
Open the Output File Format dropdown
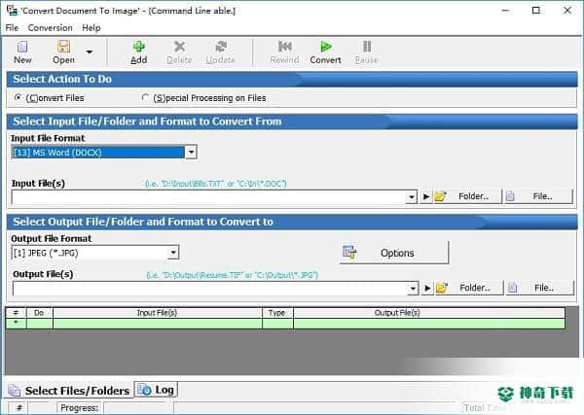(173, 253)
